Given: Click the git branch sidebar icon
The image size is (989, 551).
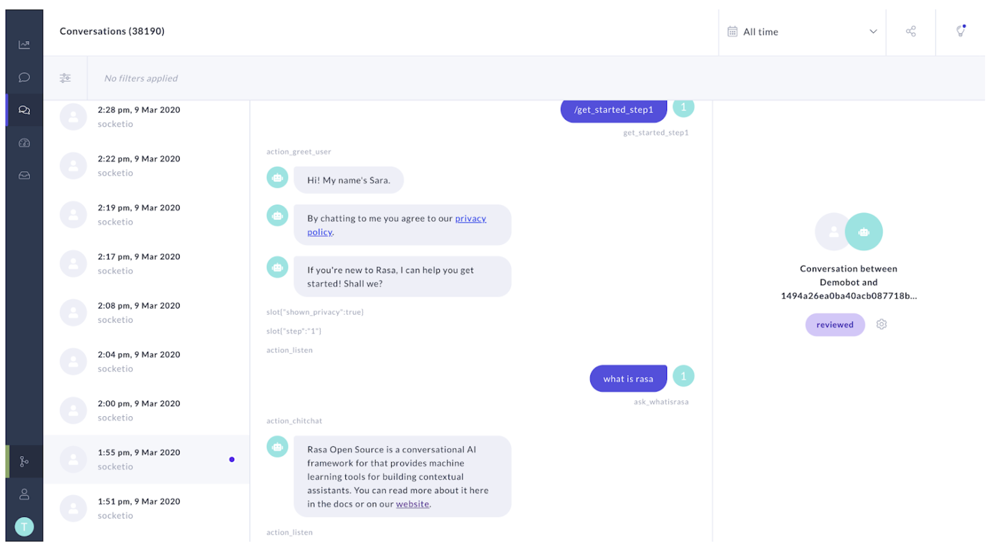Looking at the screenshot, I should coord(24,462).
